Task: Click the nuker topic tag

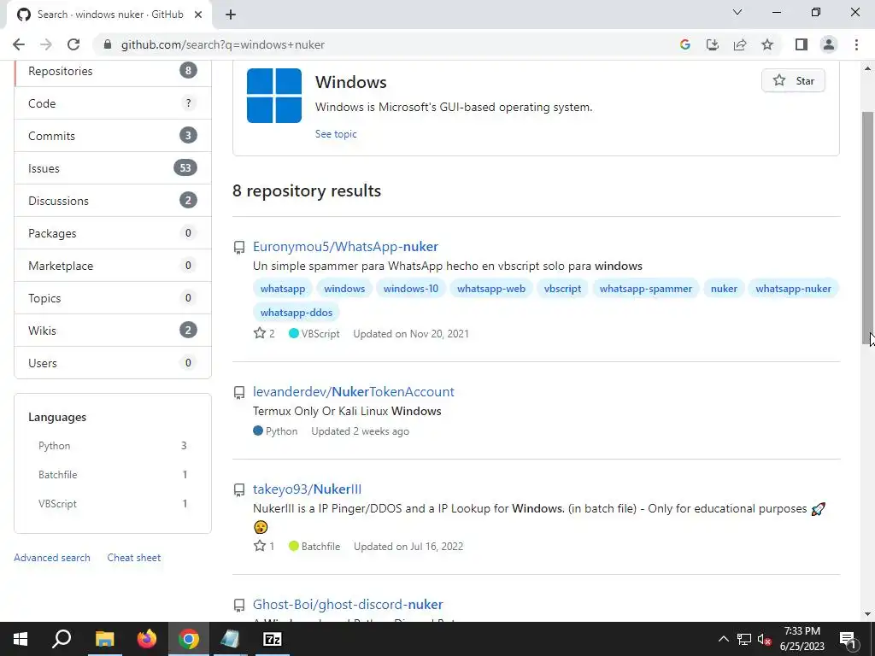Action: point(724,289)
